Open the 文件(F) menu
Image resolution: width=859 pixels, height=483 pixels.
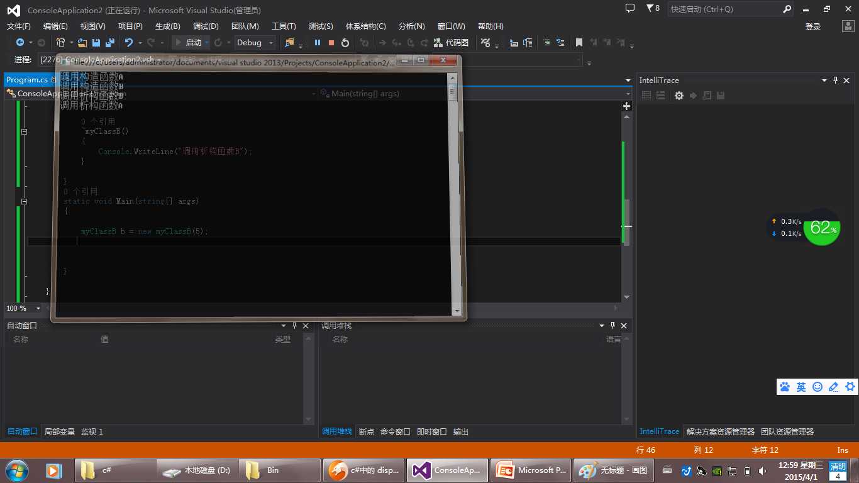(x=19, y=26)
